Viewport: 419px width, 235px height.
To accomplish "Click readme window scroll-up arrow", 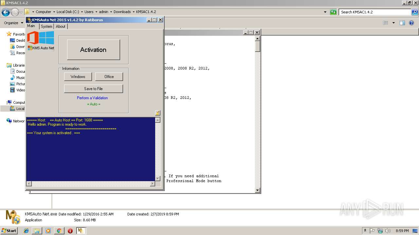I will [257, 39].
